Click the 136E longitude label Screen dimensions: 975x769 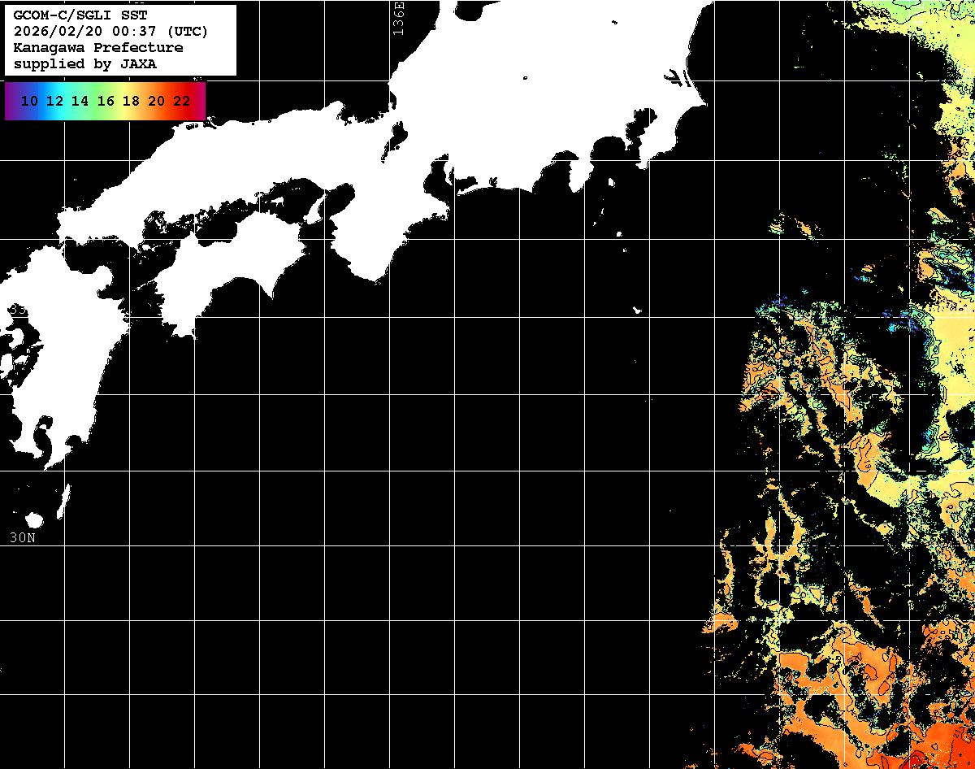(398, 18)
